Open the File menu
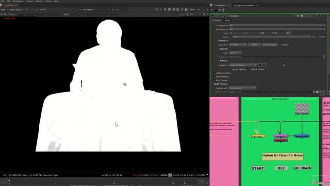330x186 pixels. 3,1
